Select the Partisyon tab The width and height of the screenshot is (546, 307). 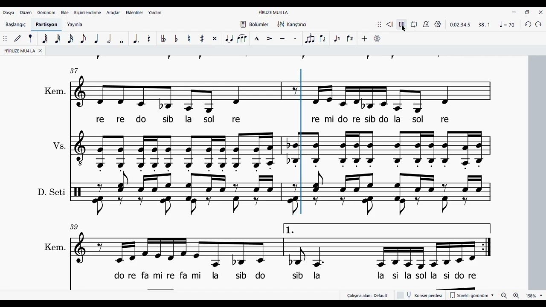(46, 24)
